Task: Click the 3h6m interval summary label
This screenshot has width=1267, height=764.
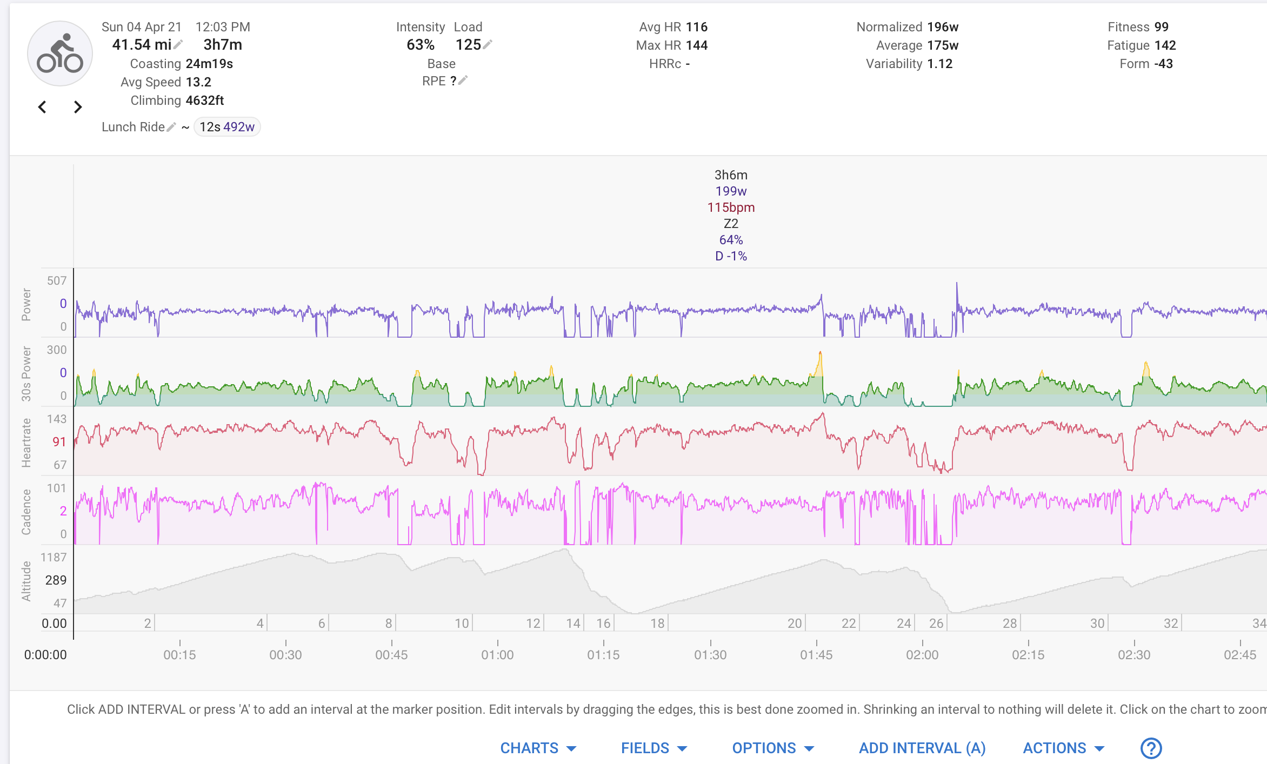Action: coord(731,175)
